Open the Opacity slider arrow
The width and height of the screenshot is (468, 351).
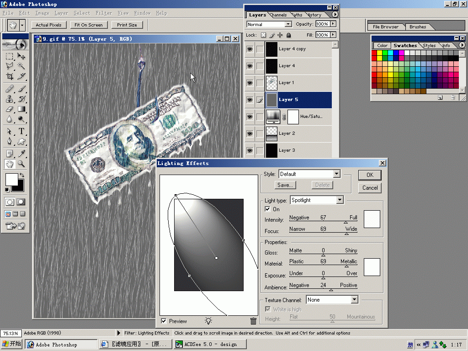[333, 24]
